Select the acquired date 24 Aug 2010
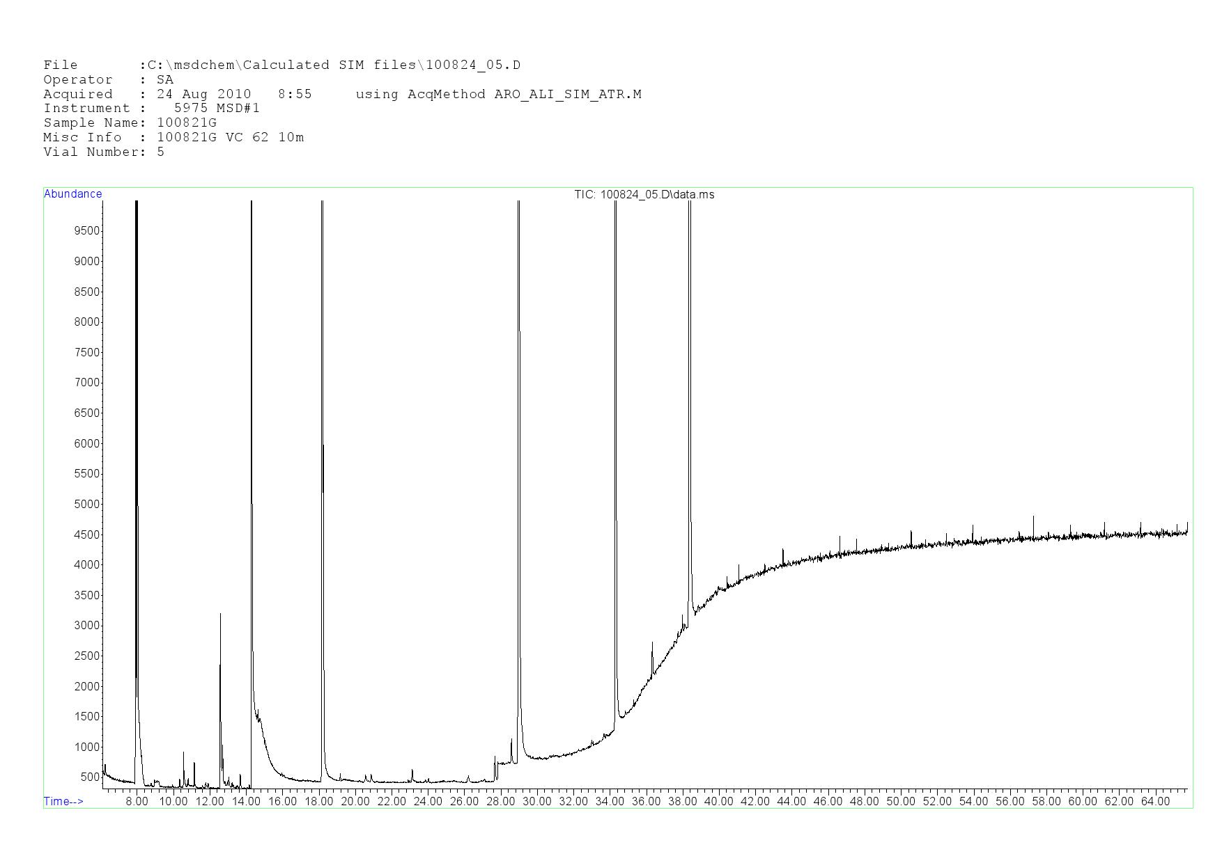1222x863 pixels. tap(203, 94)
